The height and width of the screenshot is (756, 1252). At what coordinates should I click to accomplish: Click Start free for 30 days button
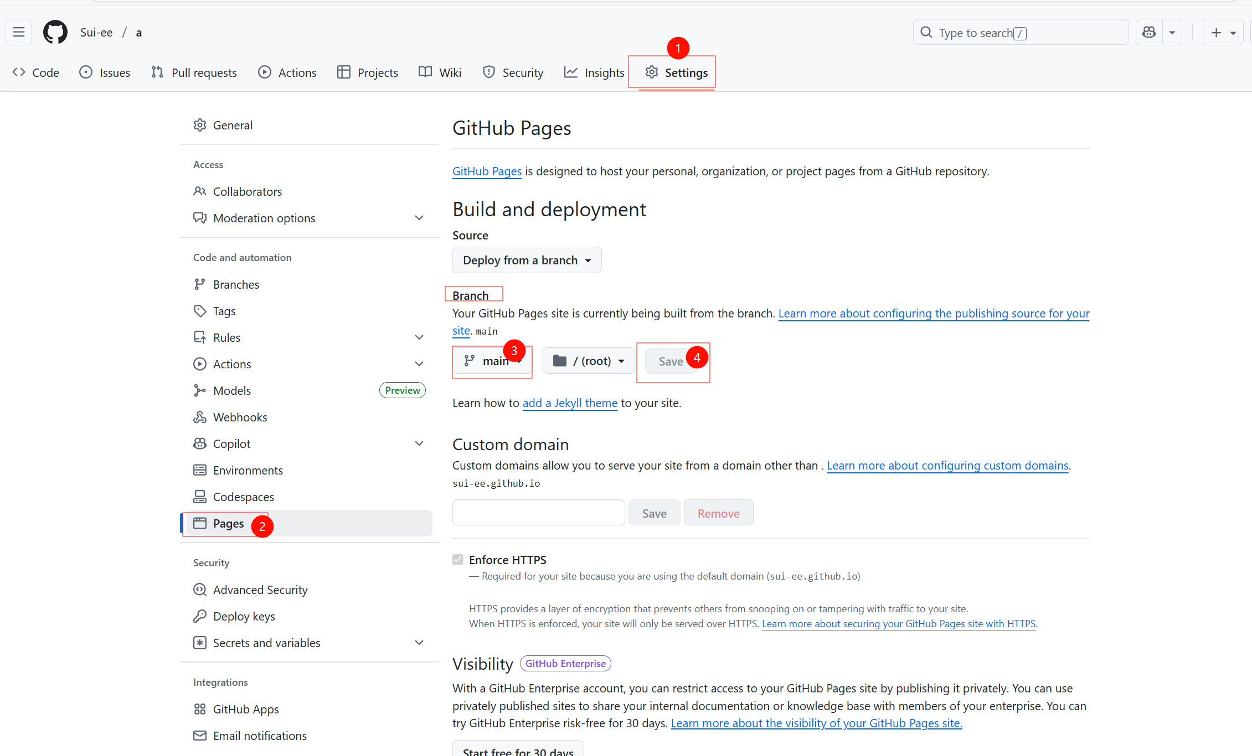tap(518, 749)
